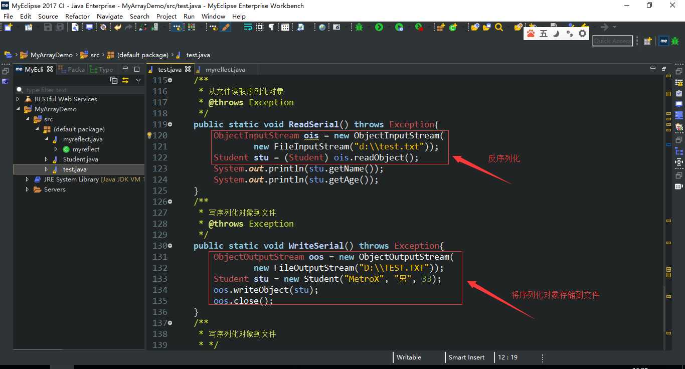
Task: Click the Open Type folder icon
Action: pyautogui.click(x=475, y=27)
